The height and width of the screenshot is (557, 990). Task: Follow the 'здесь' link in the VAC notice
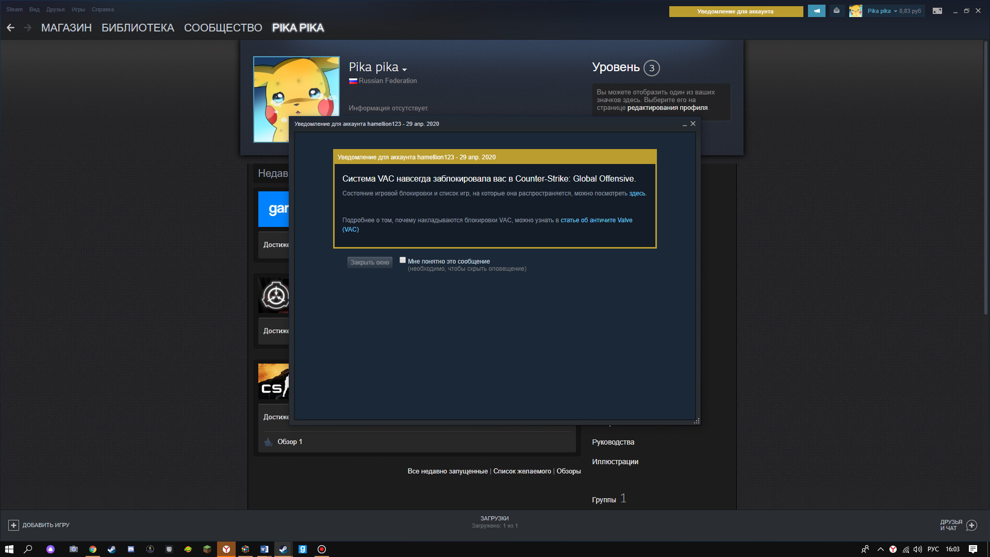tap(637, 193)
